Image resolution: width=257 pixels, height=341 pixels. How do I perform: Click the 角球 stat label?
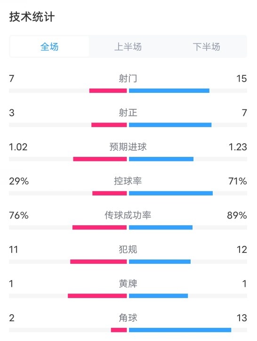pyautogui.click(x=128, y=318)
